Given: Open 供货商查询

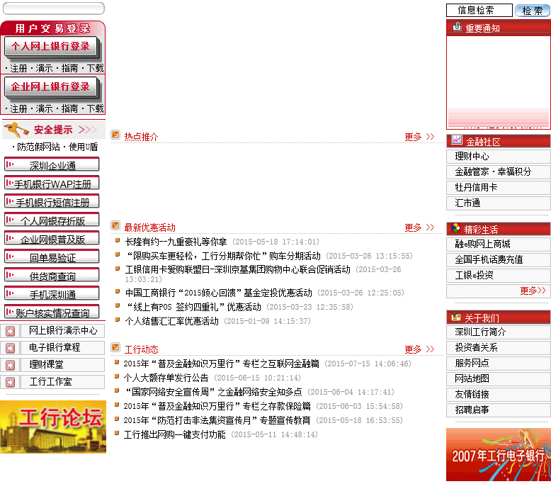Looking at the screenshot, I should [52, 274].
